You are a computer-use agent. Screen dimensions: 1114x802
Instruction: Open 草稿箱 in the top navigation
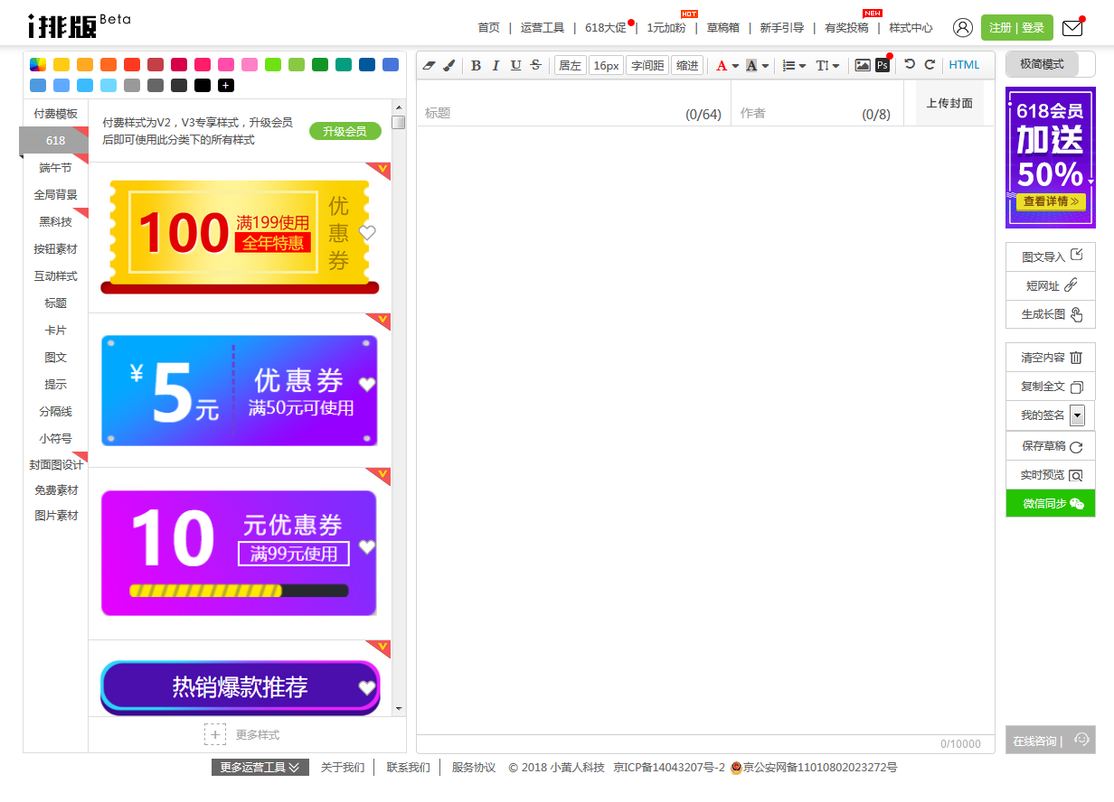coord(722,28)
